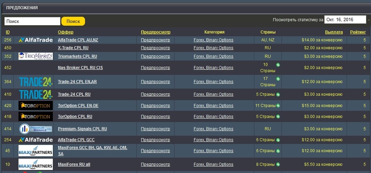371x173 pixels.
Task: Expand the 11 countries list for TorOption EN-DE
Action: click(278, 106)
